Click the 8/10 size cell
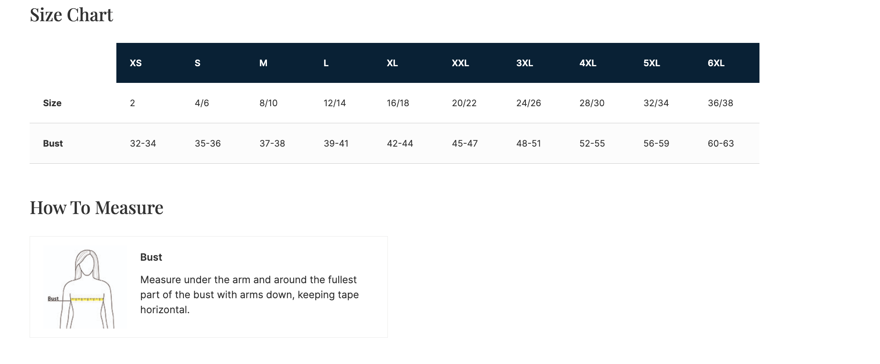This screenshot has width=880, height=364. click(268, 103)
